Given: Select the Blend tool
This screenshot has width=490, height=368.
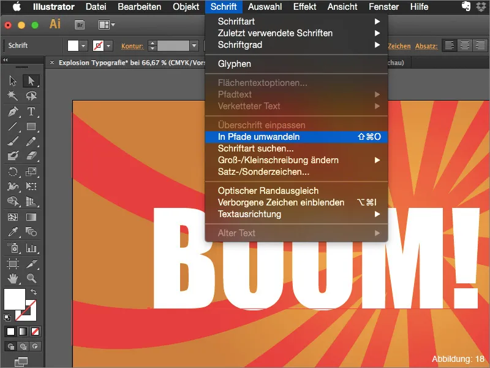Looking at the screenshot, I should [31, 232].
